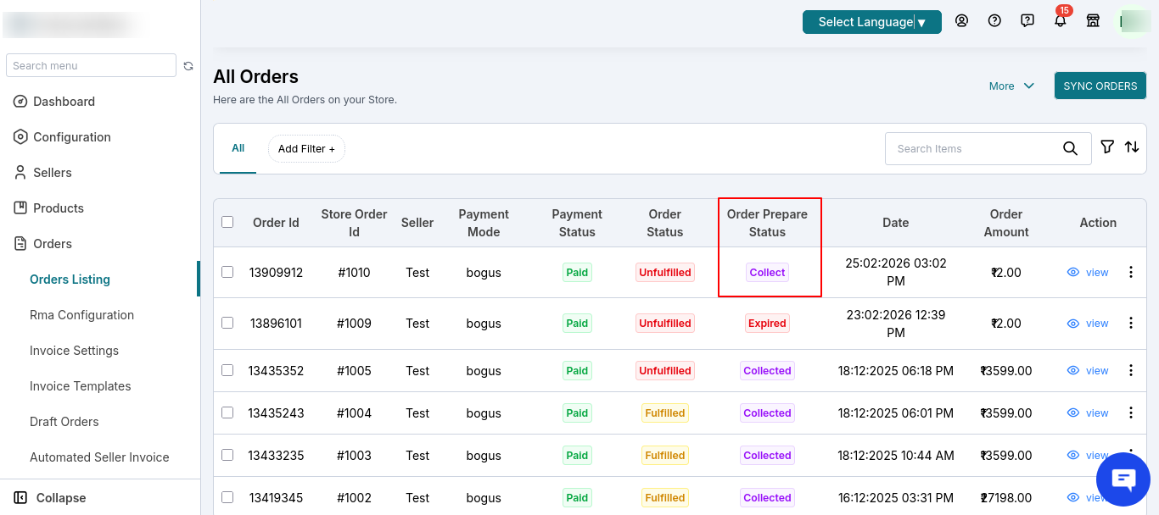The image size is (1159, 515).
Task: Click the Search menu input field
Action: point(91,65)
